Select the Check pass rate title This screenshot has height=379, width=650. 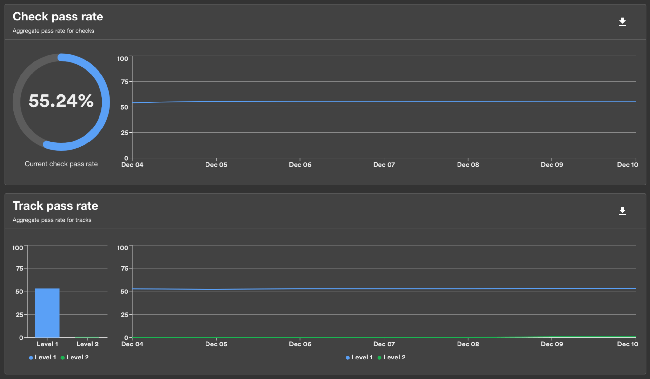pyautogui.click(x=58, y=17)
